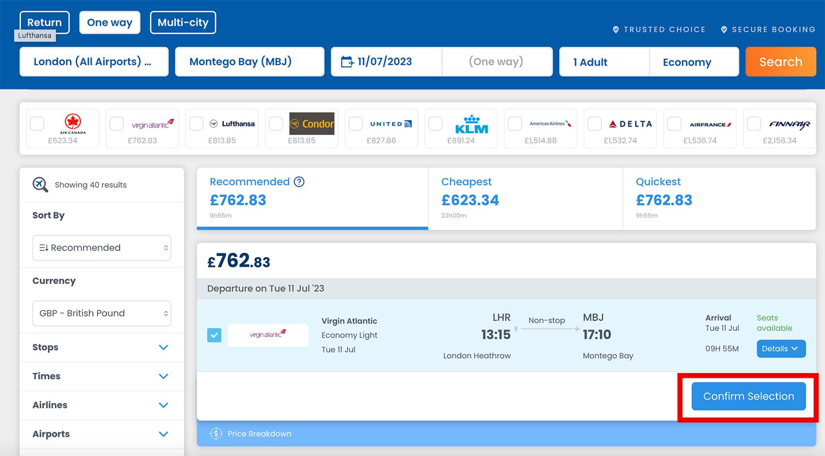This screenshot has height=456, width=825.
Task: Tick the KLM filter checkbox
Action: click(x=435, y=124)
